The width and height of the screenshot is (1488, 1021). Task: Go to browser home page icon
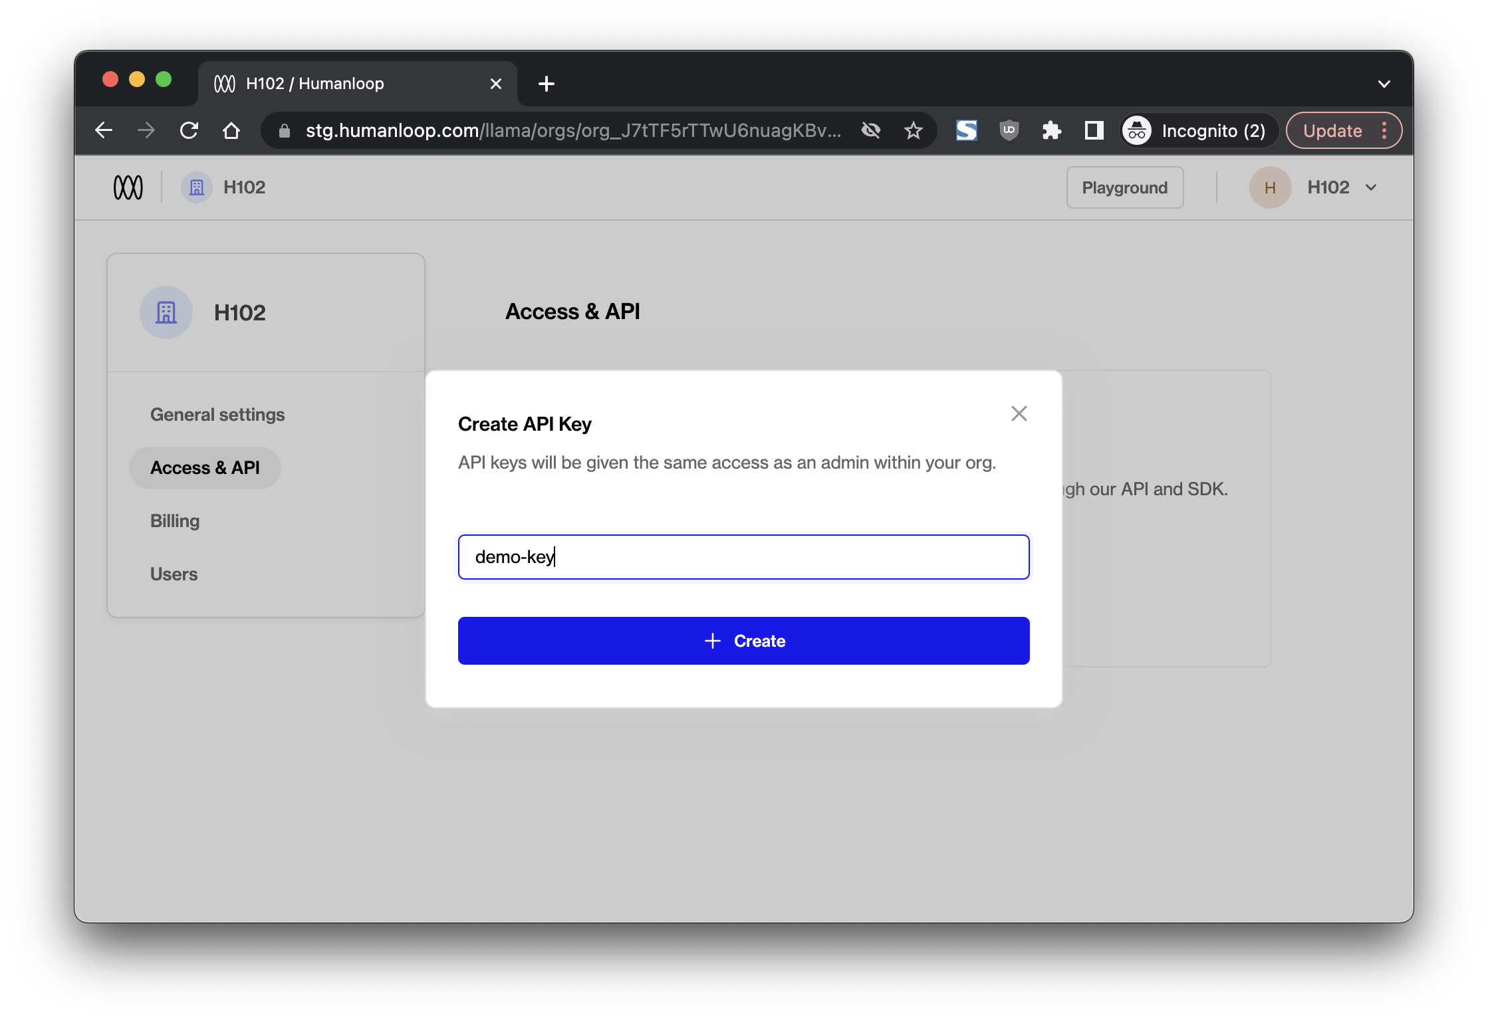click(x=231, y=130)
